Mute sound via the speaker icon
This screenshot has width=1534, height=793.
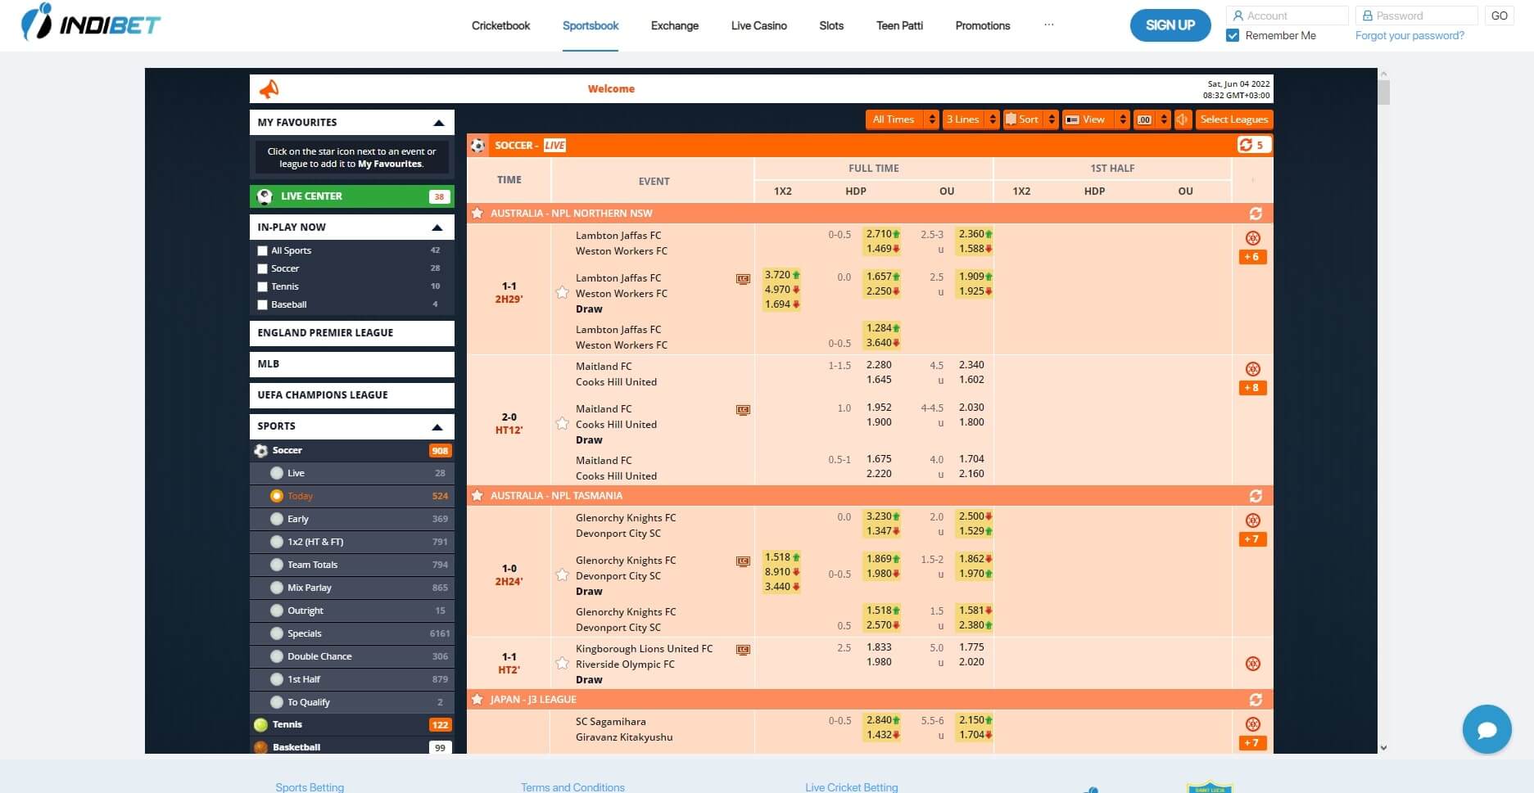(1182, 119)
